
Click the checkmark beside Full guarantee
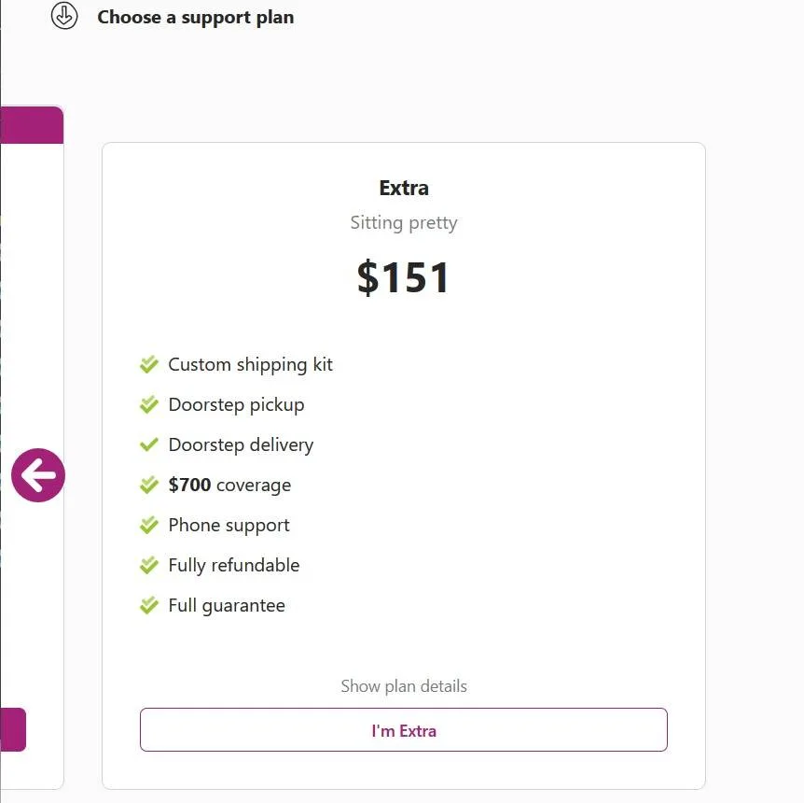pos(149,605)
